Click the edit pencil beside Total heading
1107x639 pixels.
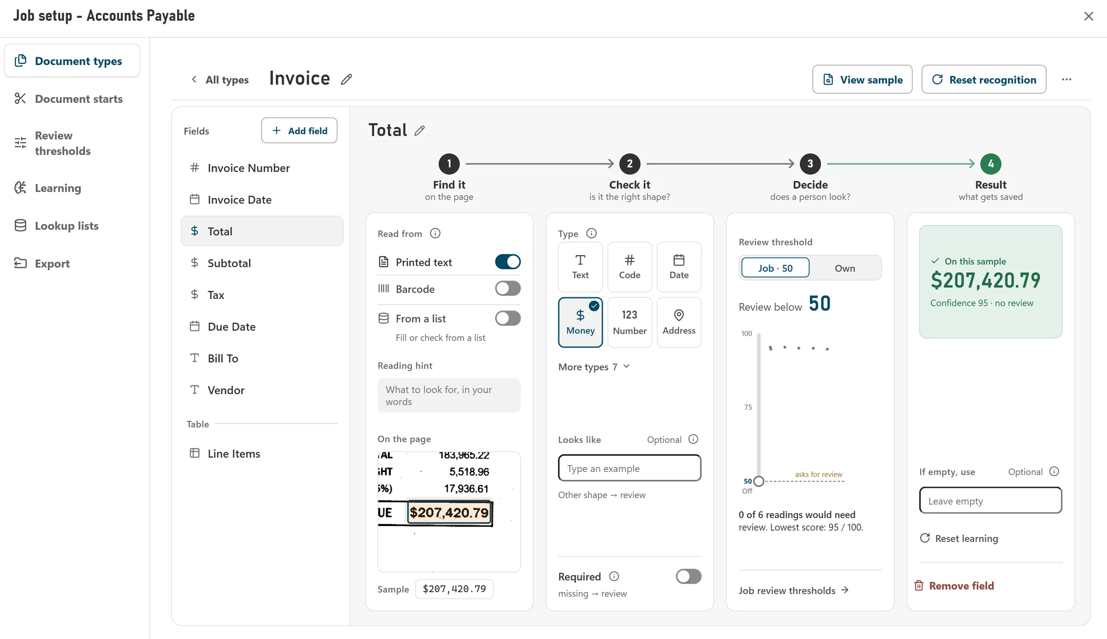(x=419, y=131)
